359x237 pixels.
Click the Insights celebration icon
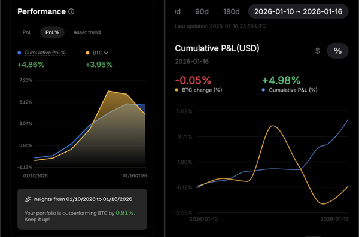(x=28, y=199)
